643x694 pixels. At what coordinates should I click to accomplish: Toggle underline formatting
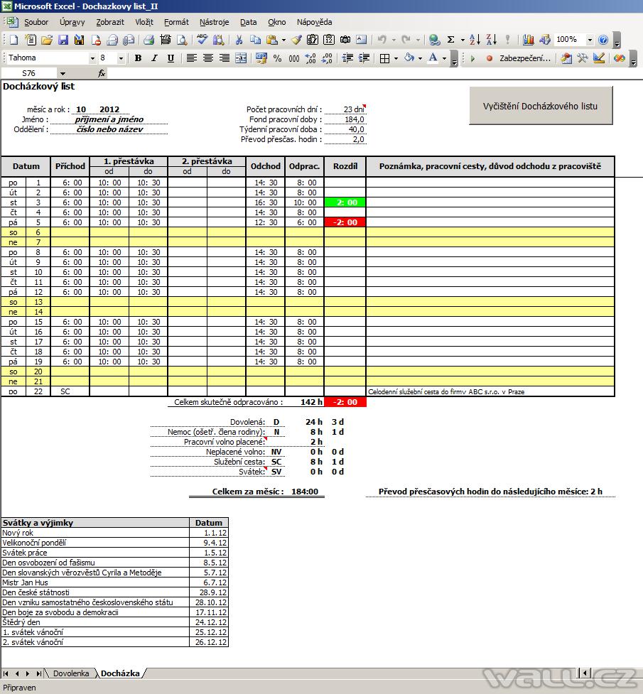pyautogui.click(x=171, y=58)
